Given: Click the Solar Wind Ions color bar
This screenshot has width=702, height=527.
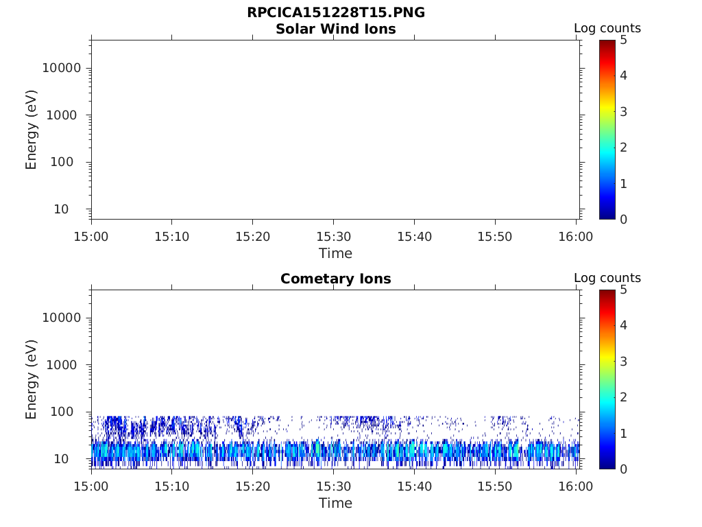Looking at the screenshot, I should (x=607, y=130).
